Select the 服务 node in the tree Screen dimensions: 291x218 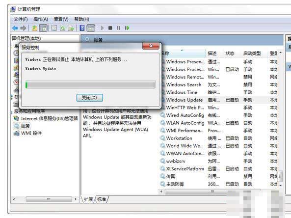[26, 126]
